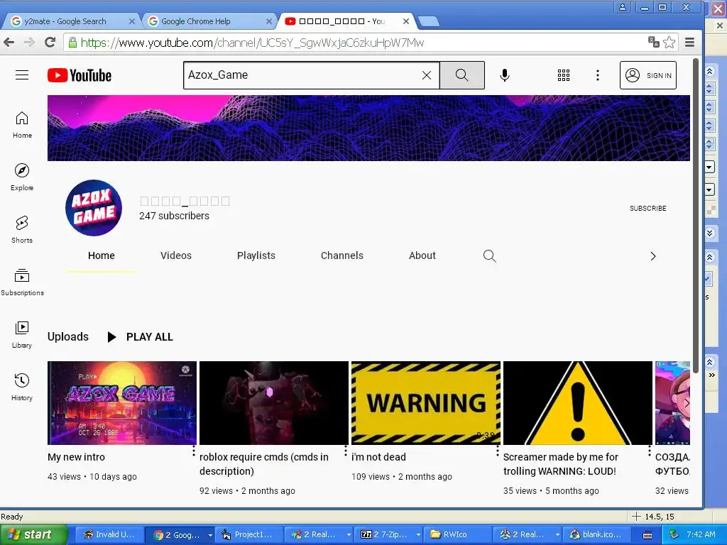
Task: Click the browser forward arrow
Action: tap(29, 43)
